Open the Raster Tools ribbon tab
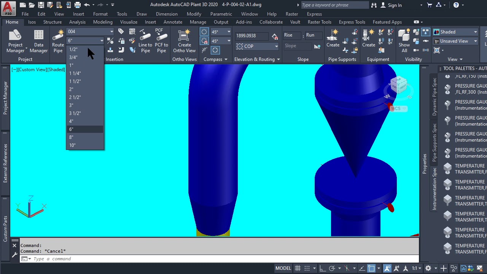The width and height of the screenshot is (487, 274). pyautogui.click(x=320, y=22)
